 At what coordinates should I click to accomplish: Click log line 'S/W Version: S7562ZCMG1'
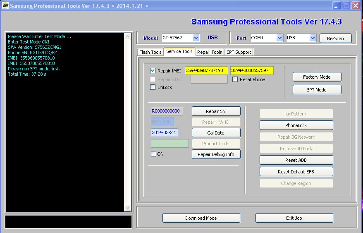(34, 47)
